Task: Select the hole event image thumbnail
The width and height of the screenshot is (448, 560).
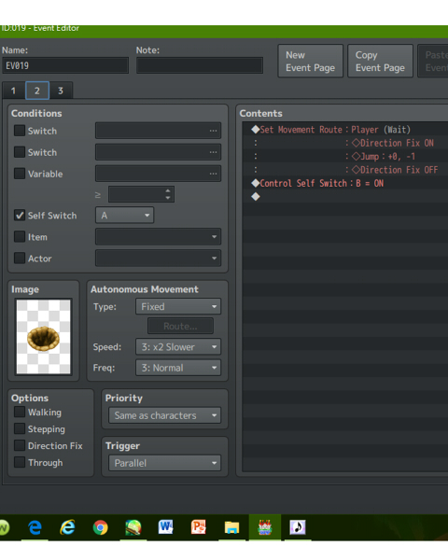Action: [43, 337]
